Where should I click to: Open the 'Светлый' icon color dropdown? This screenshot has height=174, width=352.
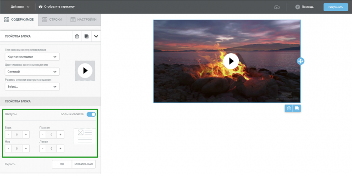point(32,72)
